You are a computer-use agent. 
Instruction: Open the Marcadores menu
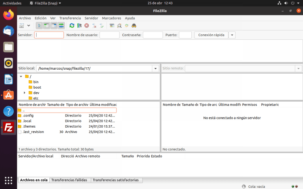112,18
